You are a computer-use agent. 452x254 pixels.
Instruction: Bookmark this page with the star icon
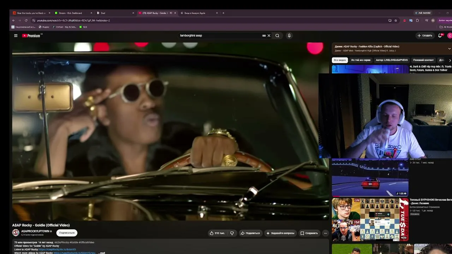(395, 20)
